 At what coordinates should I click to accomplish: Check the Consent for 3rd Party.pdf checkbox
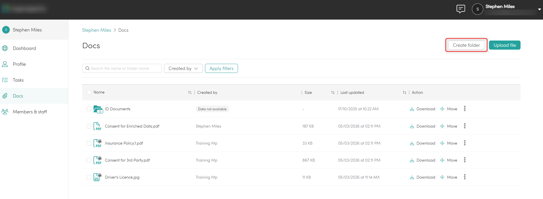pyautogui.click(x=89, y=160)
